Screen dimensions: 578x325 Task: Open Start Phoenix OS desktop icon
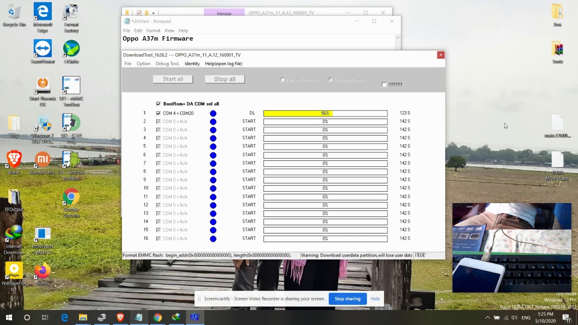coord(42,92)
